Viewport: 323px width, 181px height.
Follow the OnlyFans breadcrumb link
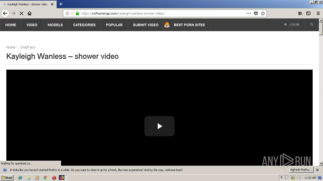tap(28, 47)
